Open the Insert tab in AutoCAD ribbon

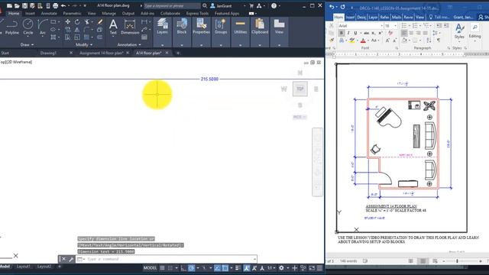click(x=30, y=14)
